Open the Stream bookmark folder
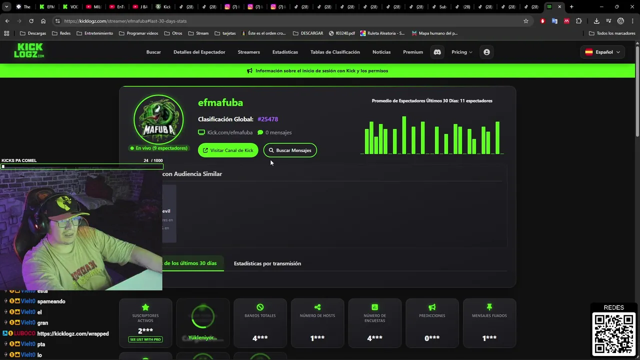640x360 pixels. [198, 33]
